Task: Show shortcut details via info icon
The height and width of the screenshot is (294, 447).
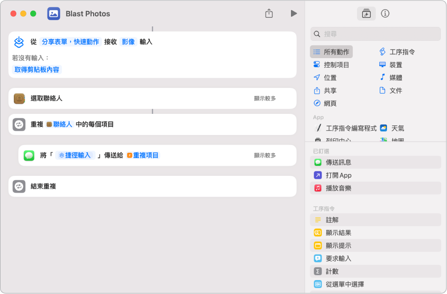Action: [x=385, y=13]
